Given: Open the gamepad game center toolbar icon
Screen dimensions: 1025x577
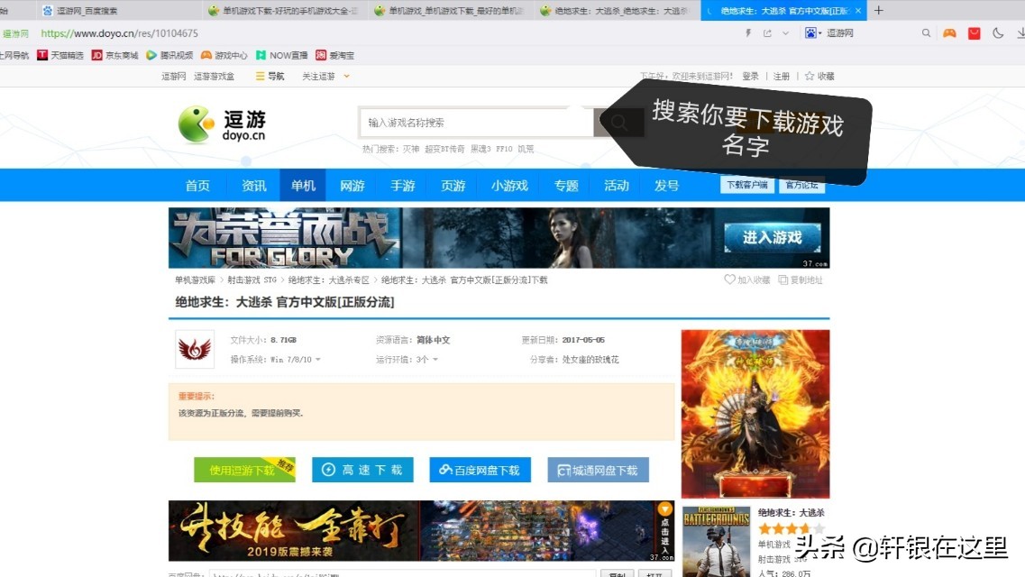Looking at the screenshot, I should tap(949, 33).
